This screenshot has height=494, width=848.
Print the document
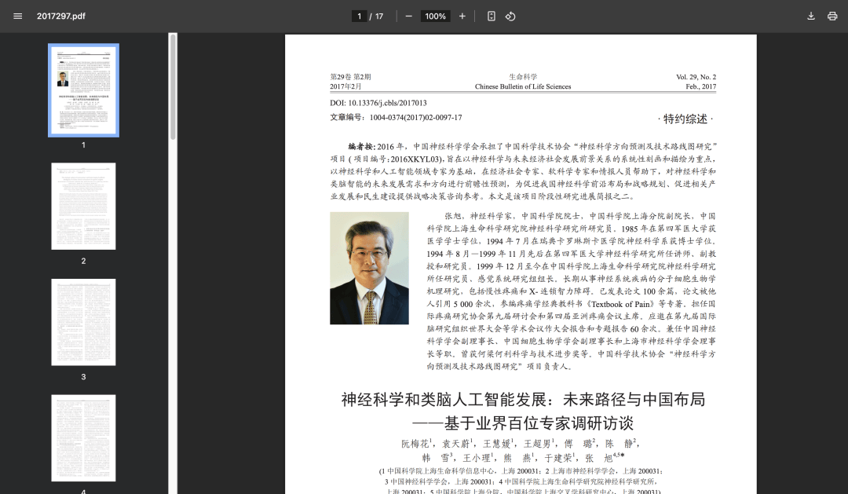coord(832,16)
